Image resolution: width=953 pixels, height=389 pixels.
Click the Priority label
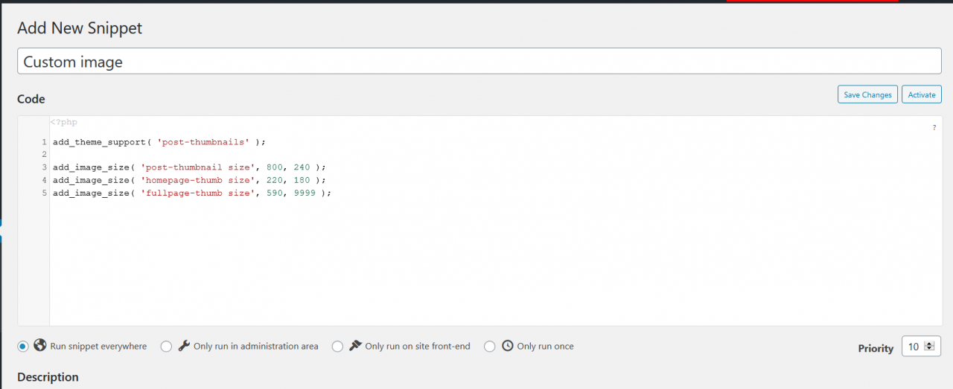point(876,348)
